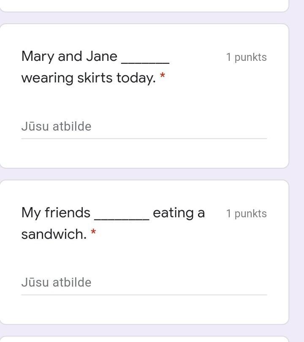Click the partially visible card at the top
This screenshot has height=342, width=304.
pyautogui.click(x=144, y=5)
